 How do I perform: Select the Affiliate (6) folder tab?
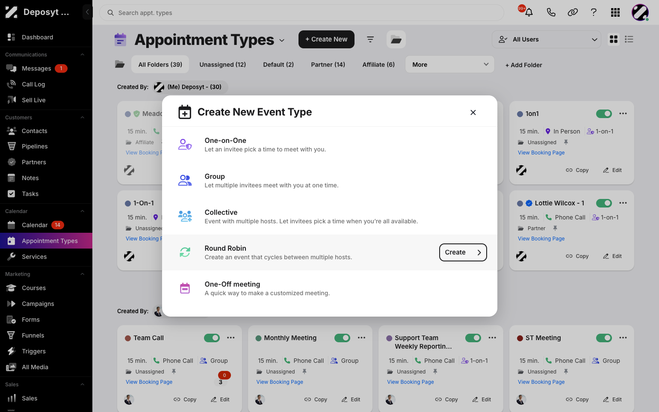tap(378, 65)
